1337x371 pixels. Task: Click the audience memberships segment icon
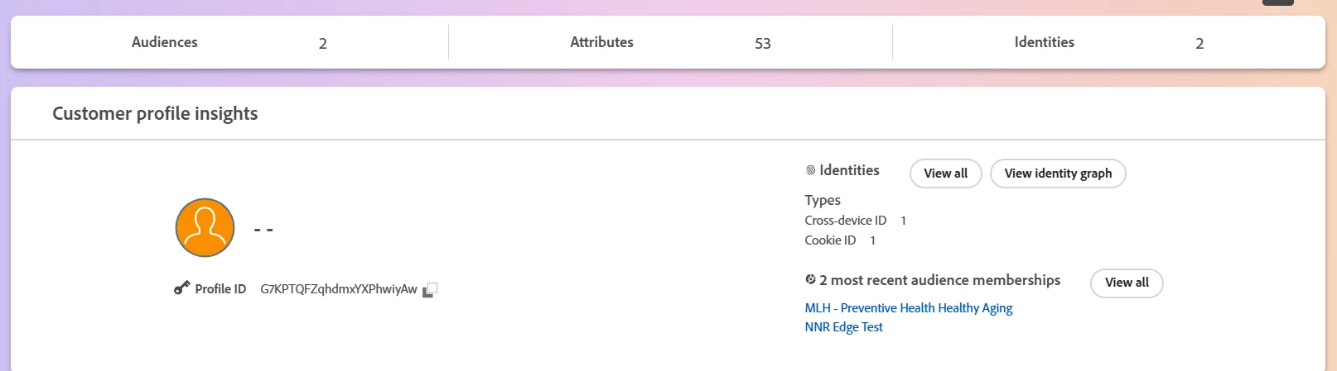pyautogui.click(x=810, y=280)
